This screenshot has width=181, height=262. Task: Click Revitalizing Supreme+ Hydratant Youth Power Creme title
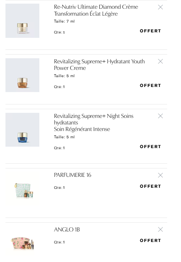point(99,65)
